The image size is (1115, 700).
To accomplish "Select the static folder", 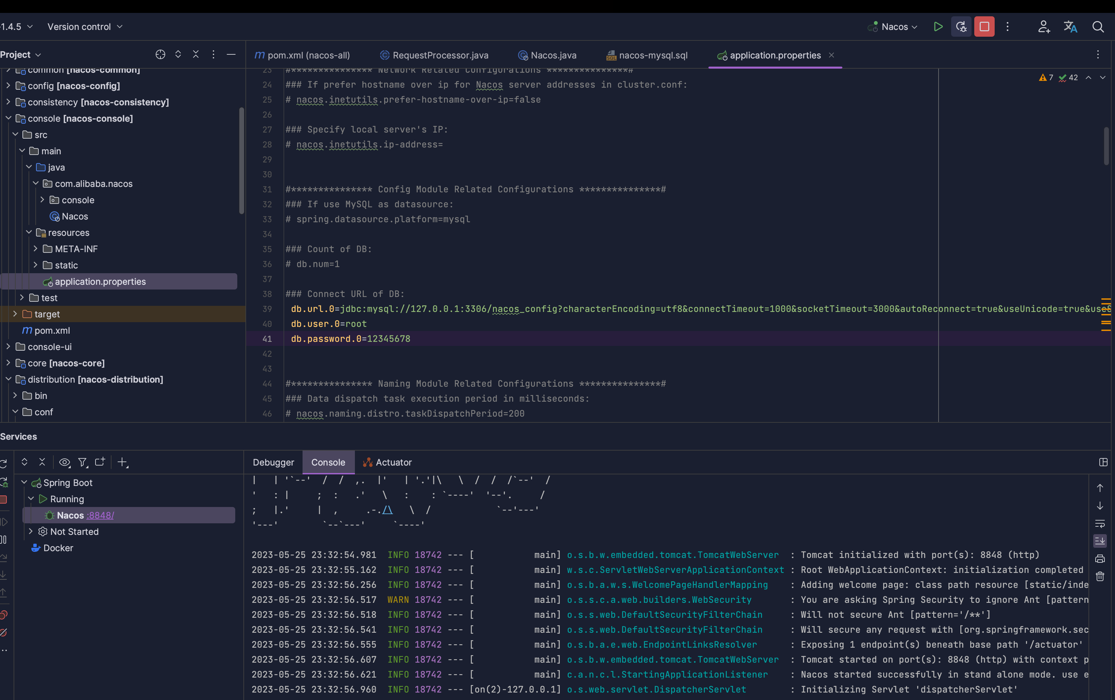I will click(x=60, y=265).
